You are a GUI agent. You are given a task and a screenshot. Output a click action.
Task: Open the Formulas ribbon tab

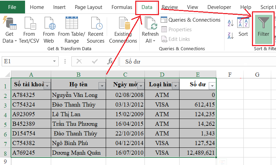pos(122,7)
